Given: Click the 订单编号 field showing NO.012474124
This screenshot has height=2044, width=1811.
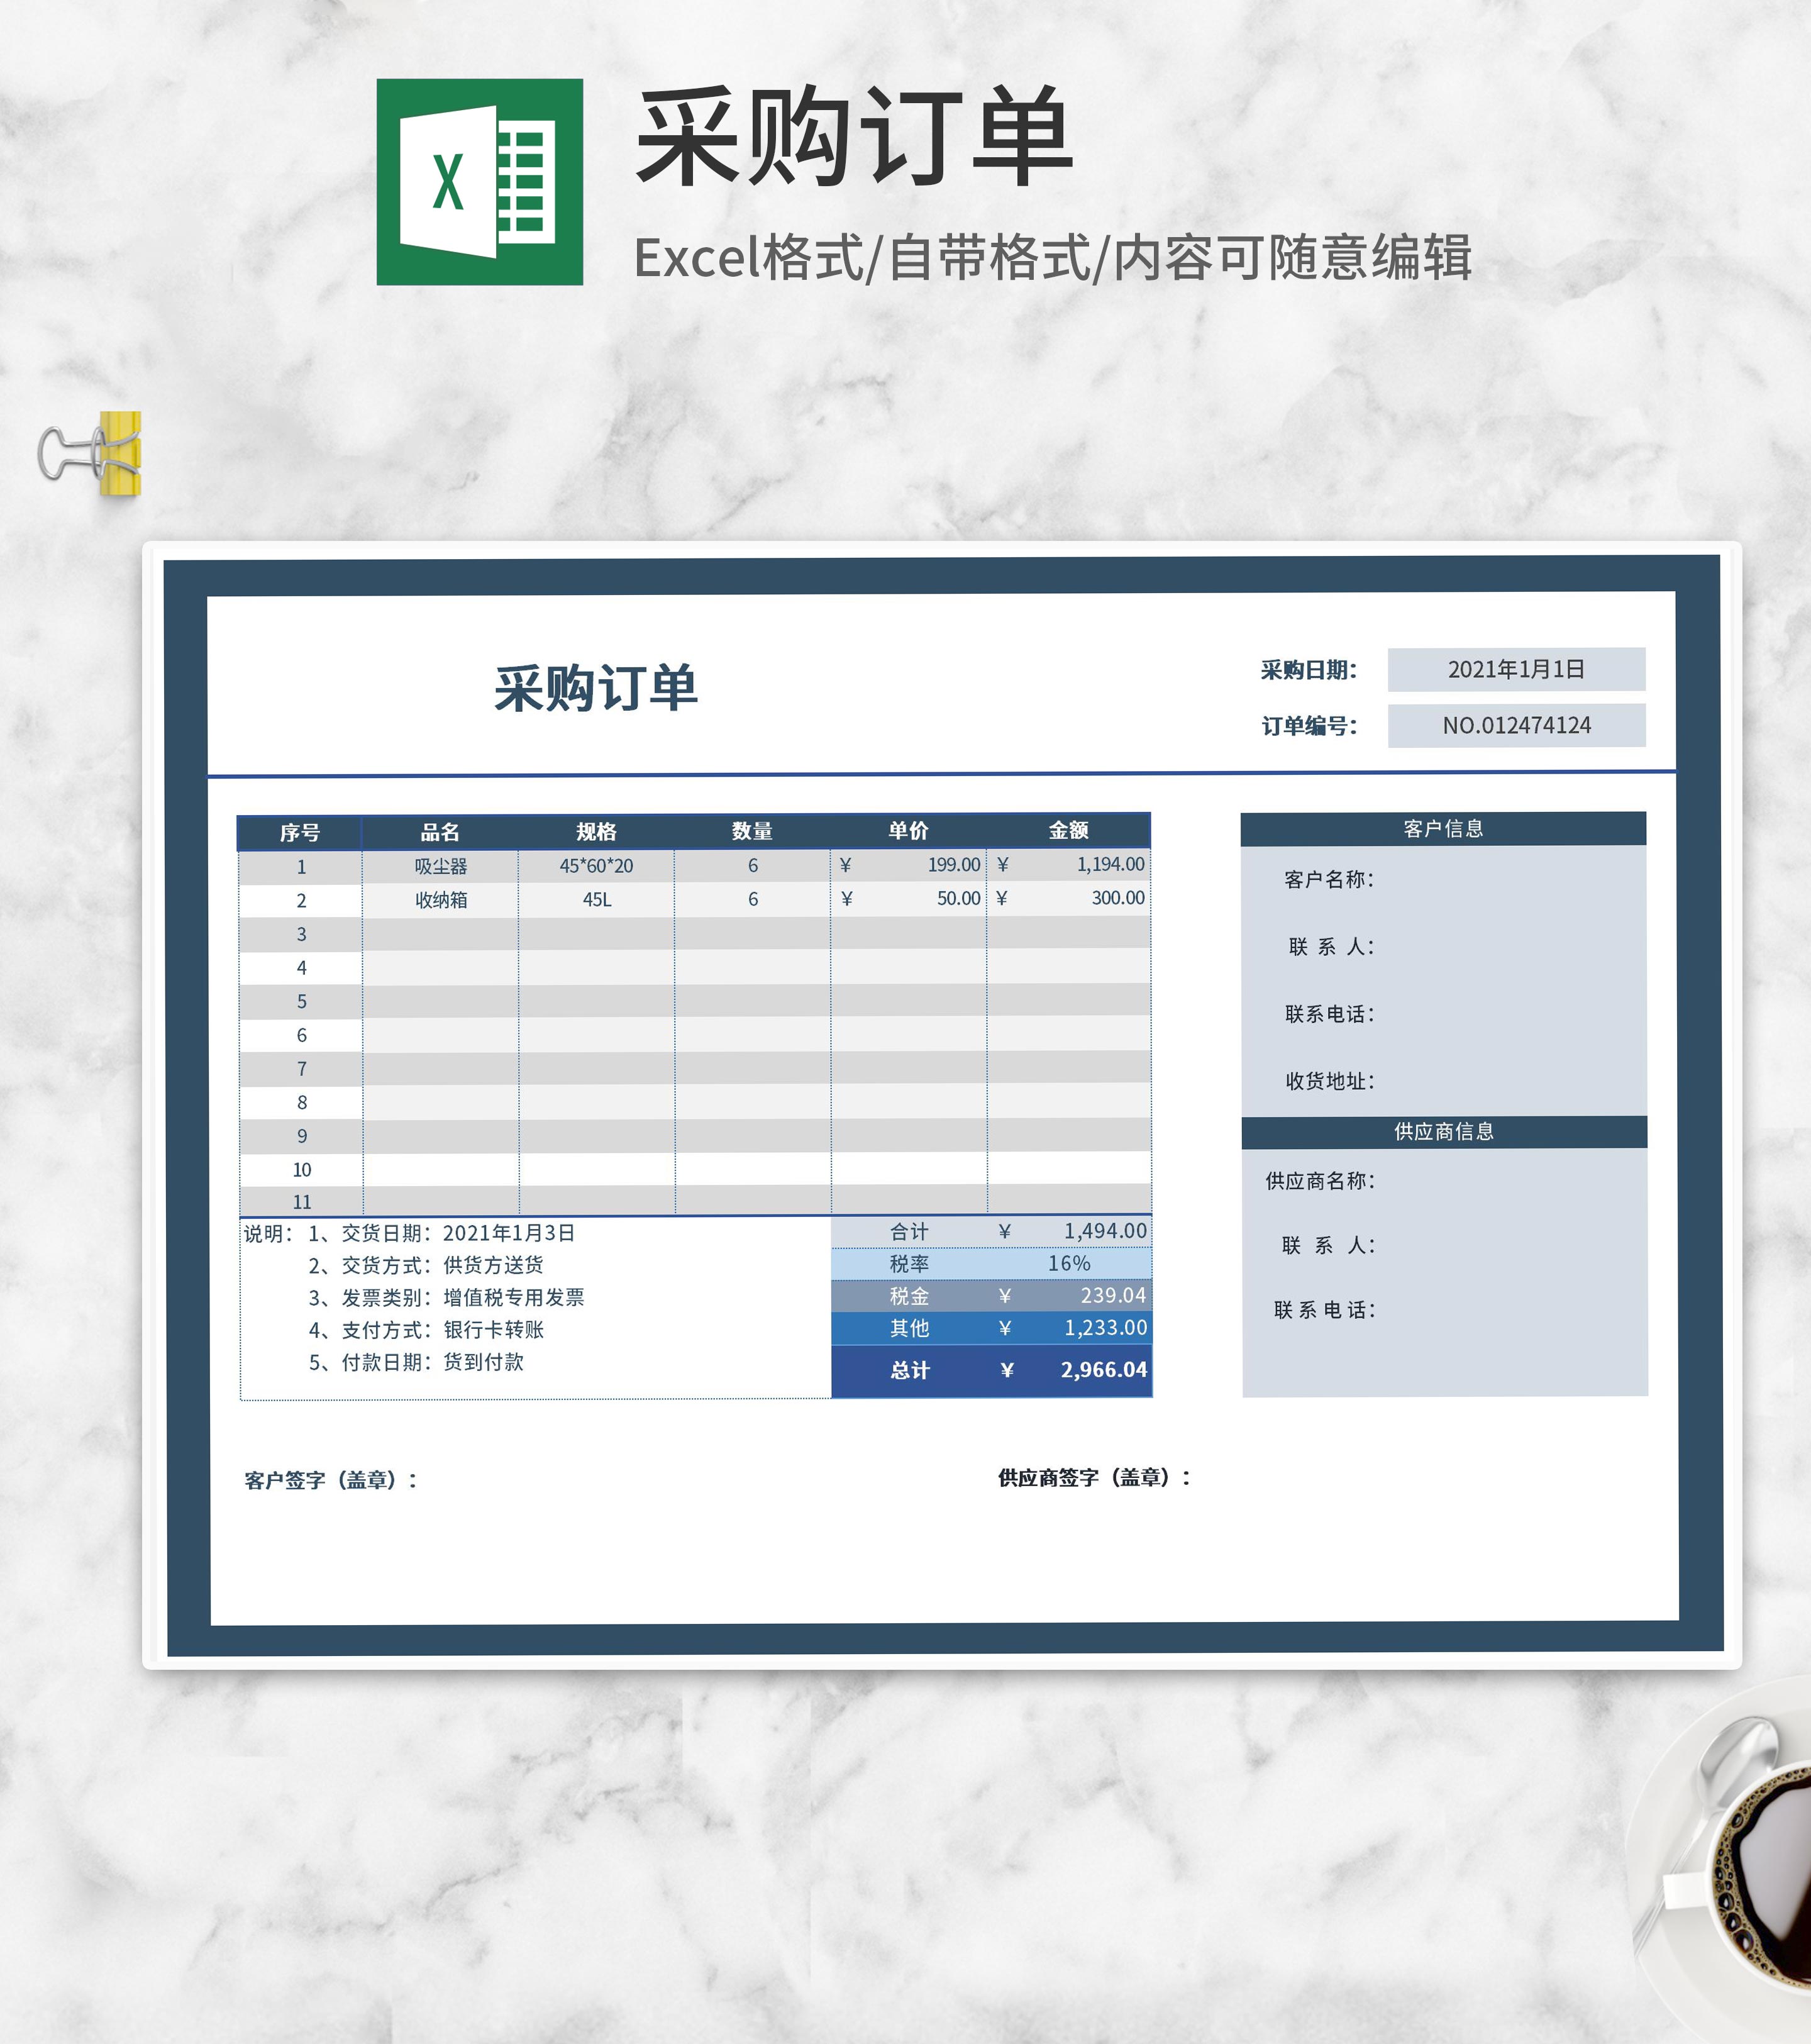Looking at the screenshot, I should 1516,726.
